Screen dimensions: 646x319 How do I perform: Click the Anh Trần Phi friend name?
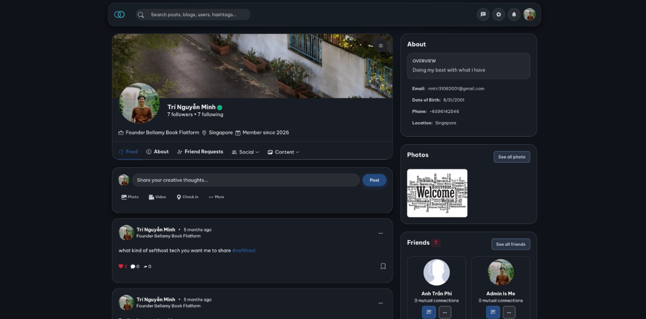(437, 294)
